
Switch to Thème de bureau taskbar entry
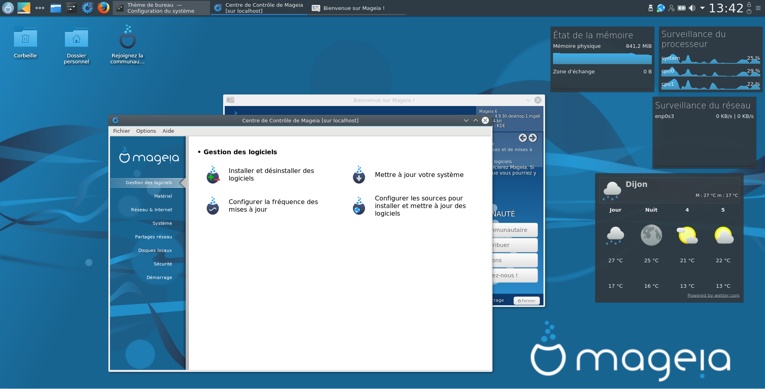tap(161, 8)
